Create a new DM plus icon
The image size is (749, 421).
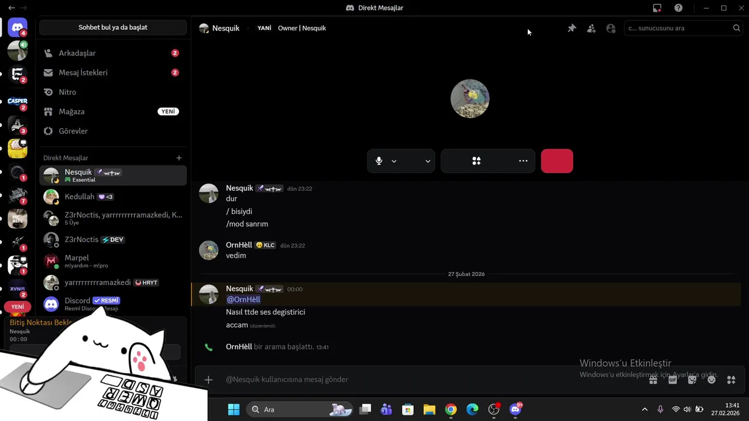179,158
